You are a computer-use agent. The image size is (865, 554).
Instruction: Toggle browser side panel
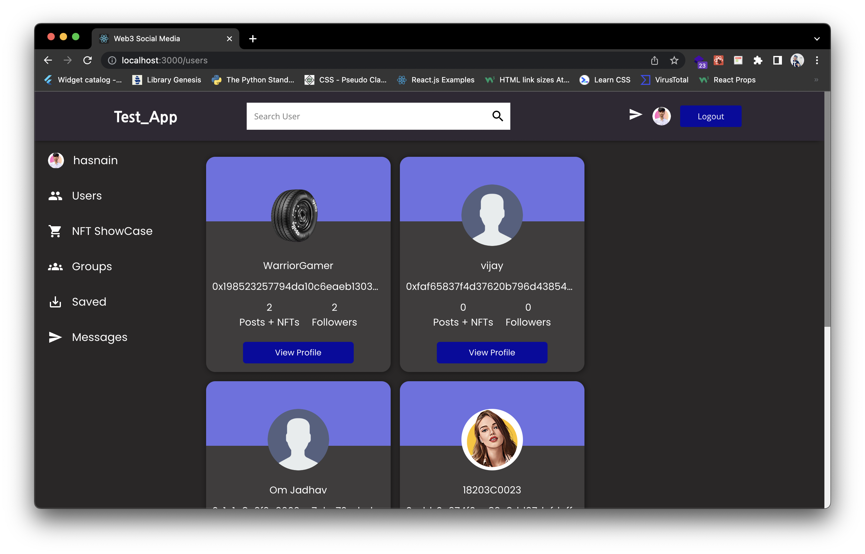(x=777, y=61)
